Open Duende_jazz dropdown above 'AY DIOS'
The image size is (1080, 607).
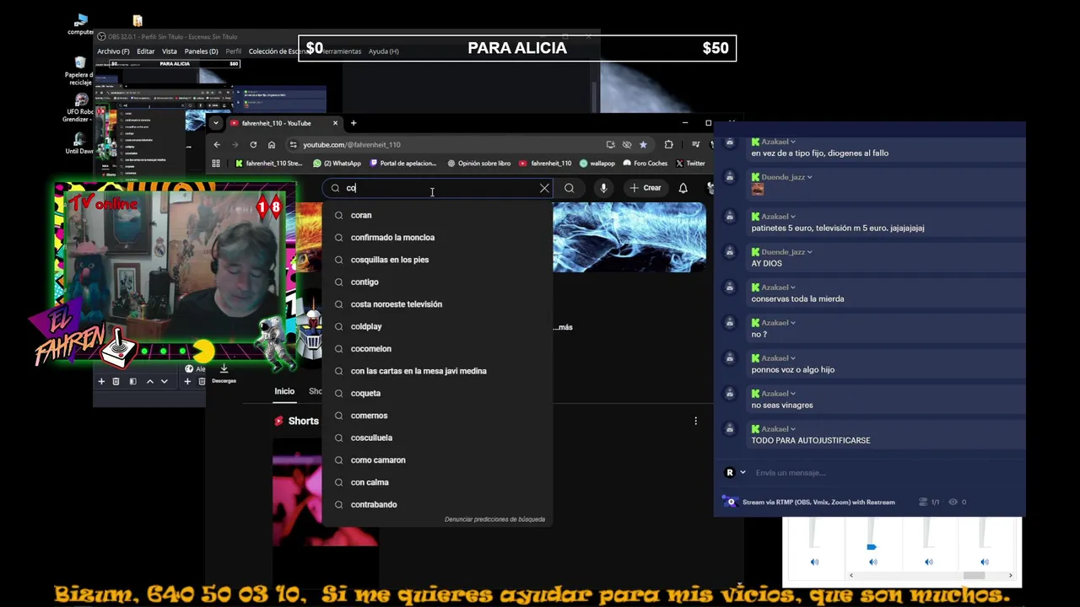pyautogui.click(x=809, y=252)
